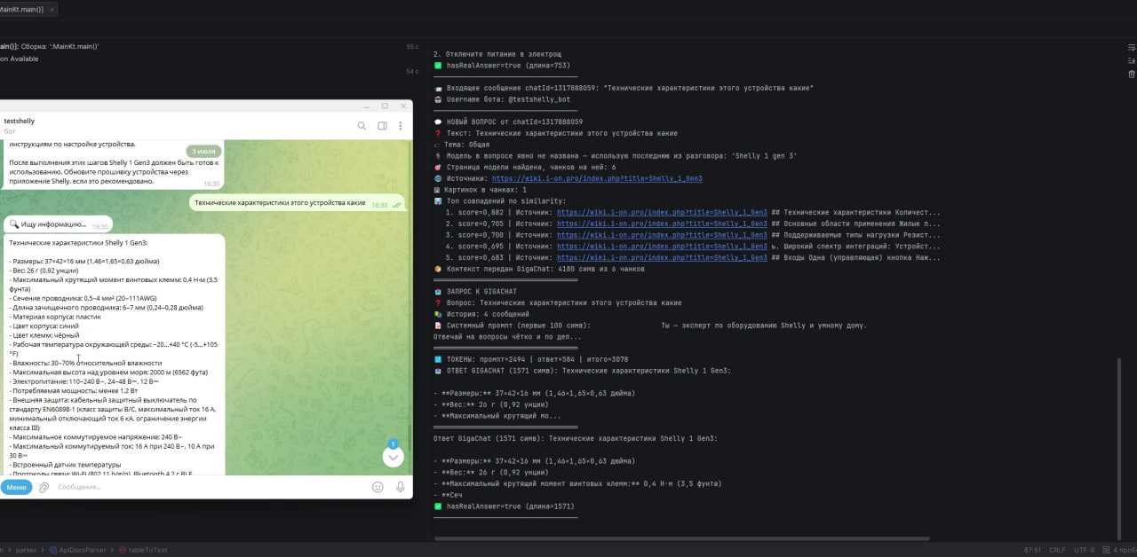Image resolution: width=1137 pixels, height=557 pixels.
Task: Open source link of score=0,882 match
Action: [x=662, y=213]
